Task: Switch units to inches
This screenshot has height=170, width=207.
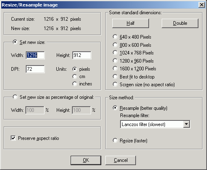Action: [x=75, y=84]
